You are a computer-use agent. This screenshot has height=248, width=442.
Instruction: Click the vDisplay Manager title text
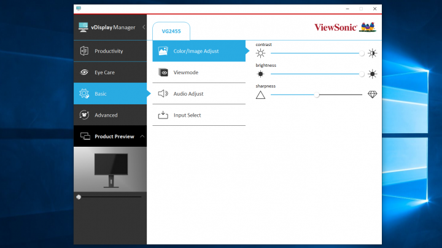point(113,28)
